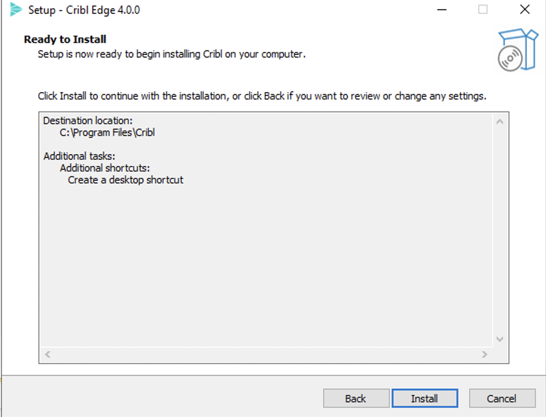The width and height of the screenshot is (546, 417).
Task: Click Cancel to abort the setup
Action: click(x=502, y=398)
